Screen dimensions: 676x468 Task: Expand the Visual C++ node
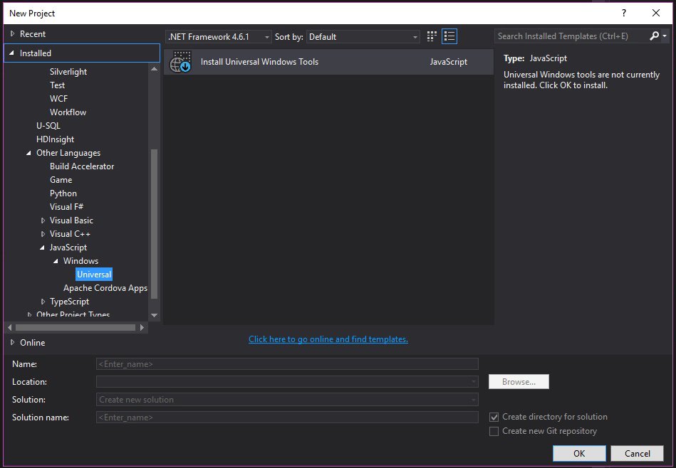(43, 234)
